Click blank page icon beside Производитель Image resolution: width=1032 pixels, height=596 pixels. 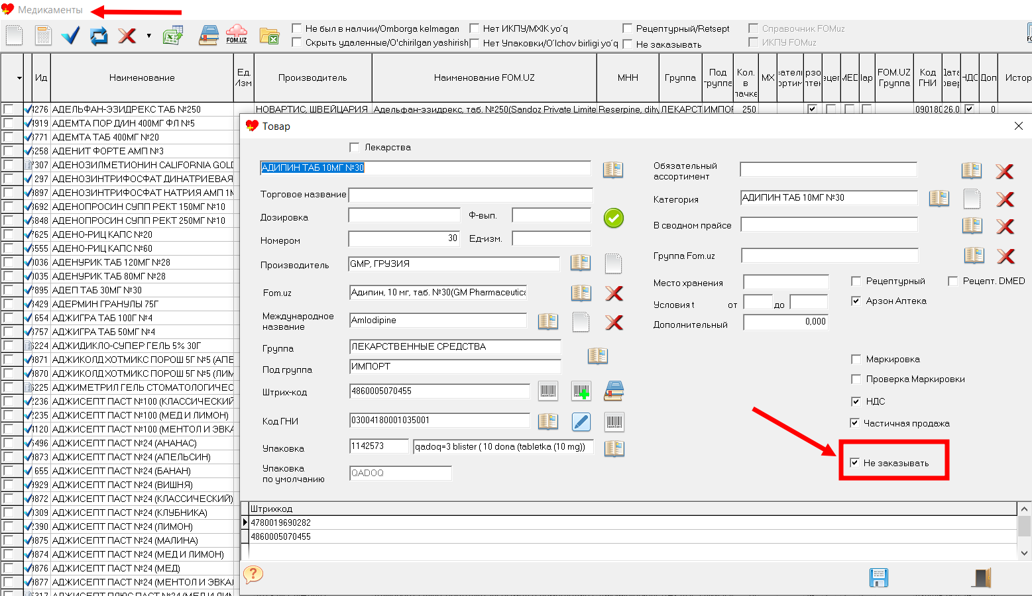(x=613, y=264)
